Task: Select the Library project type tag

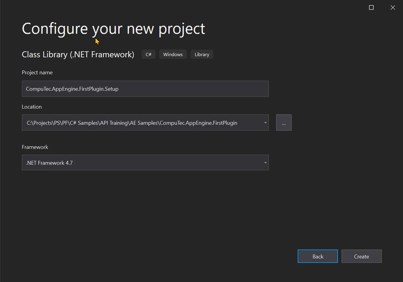Action: 201,54
